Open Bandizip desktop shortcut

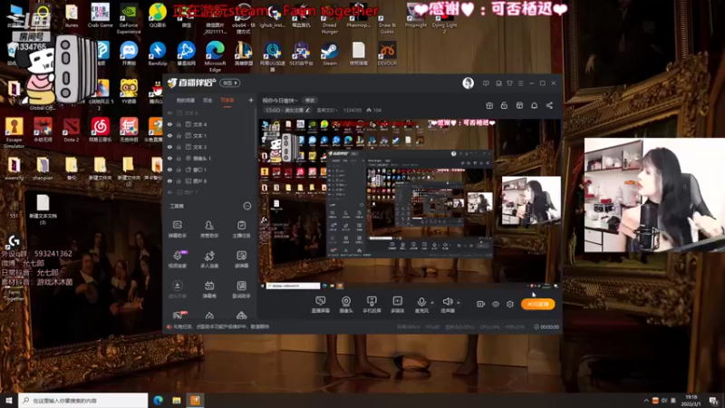pyautogui.click(x=158, y=54)
